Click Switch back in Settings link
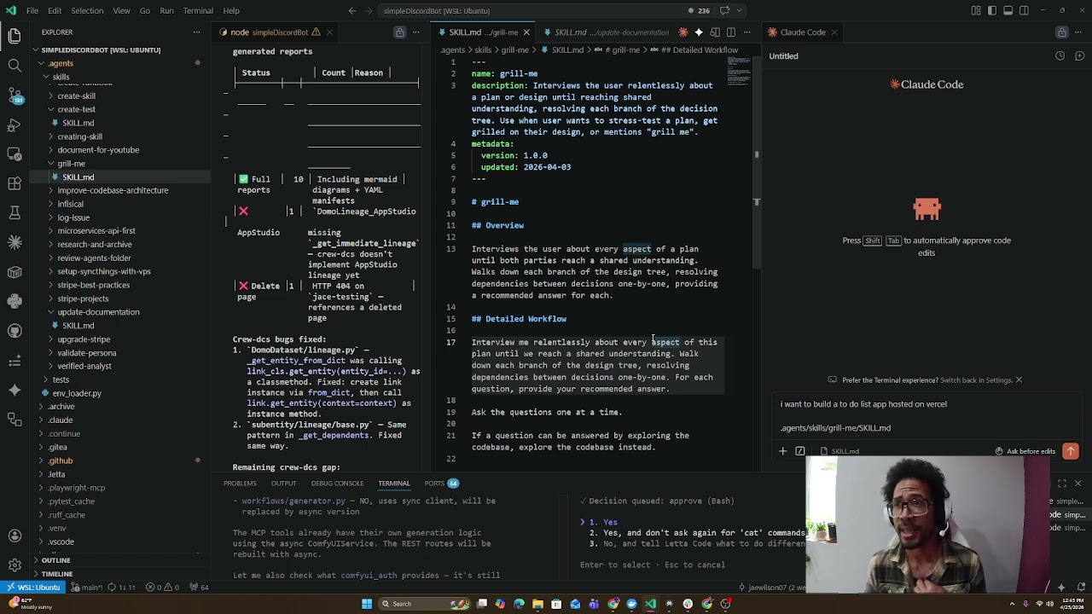Image resolution: width=1092 pixels, height=614 pixels. click(x=975, y=380)
